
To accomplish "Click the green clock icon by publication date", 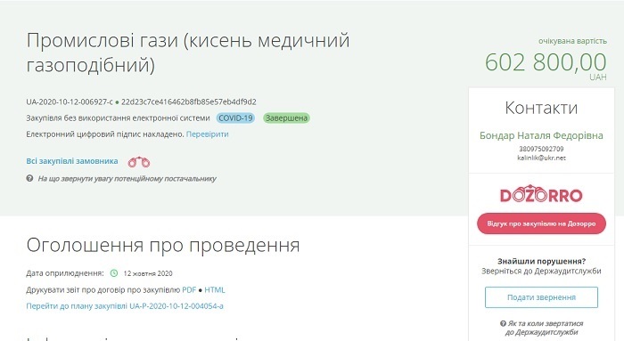I will (x=114, y=273).
